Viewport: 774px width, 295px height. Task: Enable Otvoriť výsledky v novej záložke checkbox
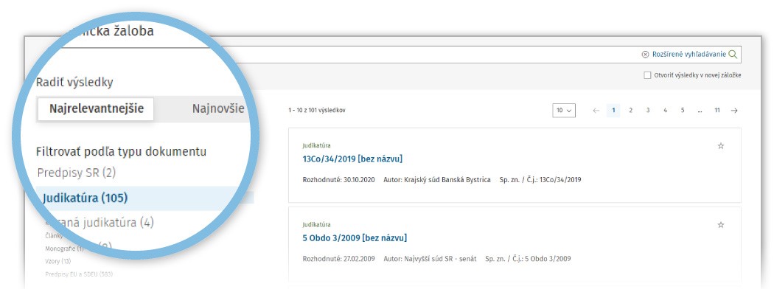pos(647,75)
